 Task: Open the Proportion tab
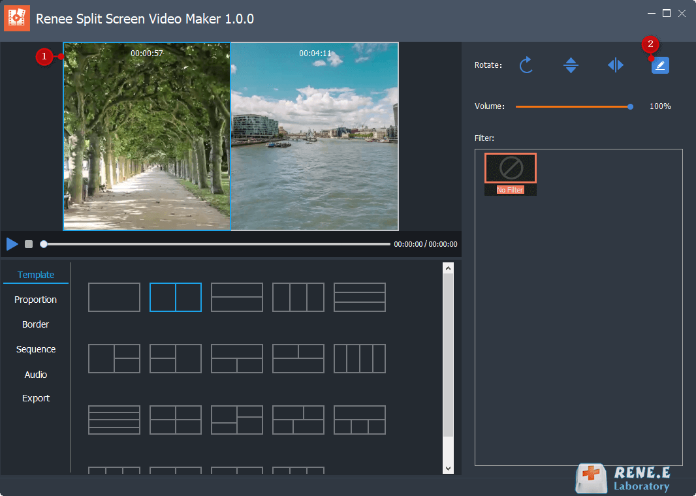35,300
